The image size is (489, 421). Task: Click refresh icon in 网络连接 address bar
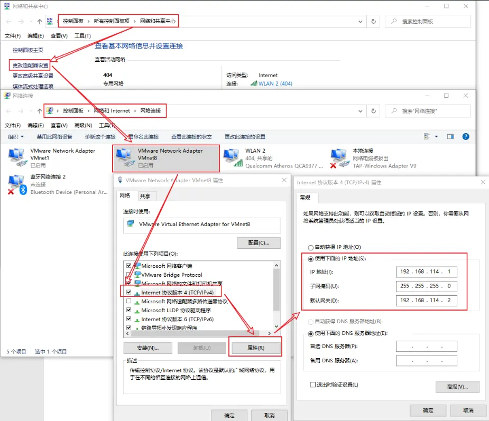tap(373, 111)
